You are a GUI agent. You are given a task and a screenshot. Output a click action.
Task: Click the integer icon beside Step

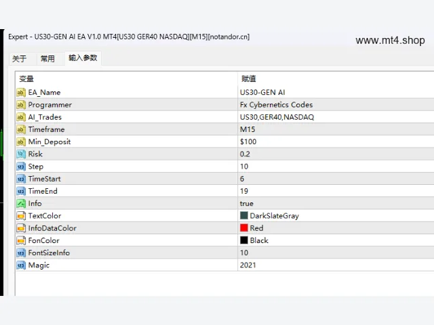21,167
